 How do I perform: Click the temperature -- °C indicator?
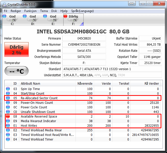tap(17, 71)
